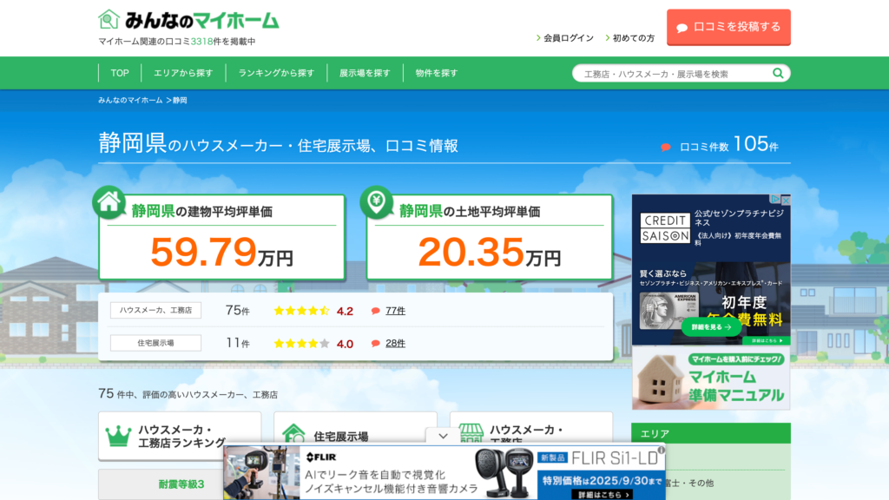The width and height of the screenshot is (889, 500).
Task: Click the info icon on FLIR banner ad
Action: 661,450
